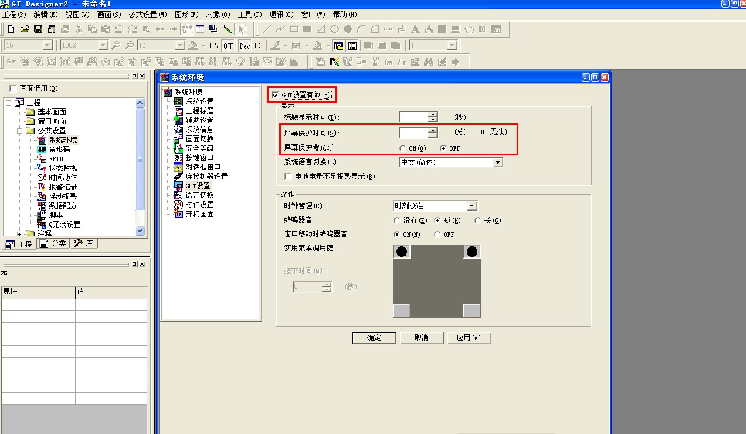
Task: Select 长 for the buzzer sound
Action: pyautogui.click(x=478, y=221)
